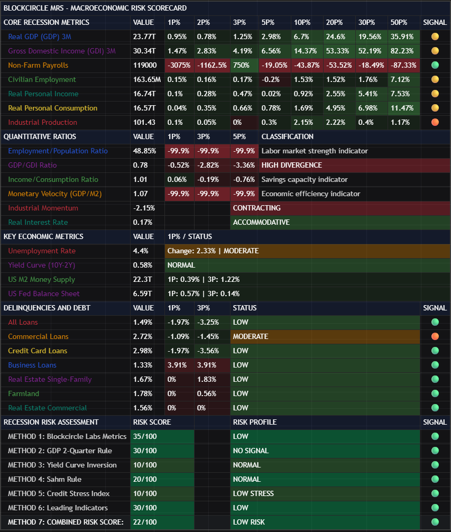Click the Combined Risk Score signal dot
The height and width of the screenshot is (532, 451).
click(435, 522)
